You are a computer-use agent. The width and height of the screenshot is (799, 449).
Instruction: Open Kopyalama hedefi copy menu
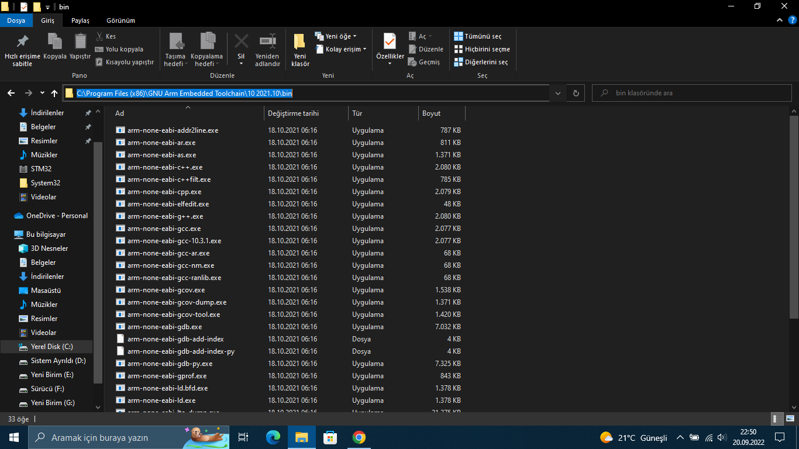(206, 49)
